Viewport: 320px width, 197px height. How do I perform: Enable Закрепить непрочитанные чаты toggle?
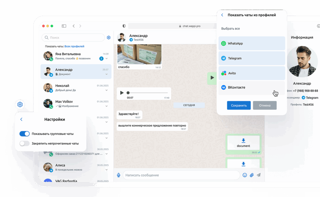click(24, 143)
